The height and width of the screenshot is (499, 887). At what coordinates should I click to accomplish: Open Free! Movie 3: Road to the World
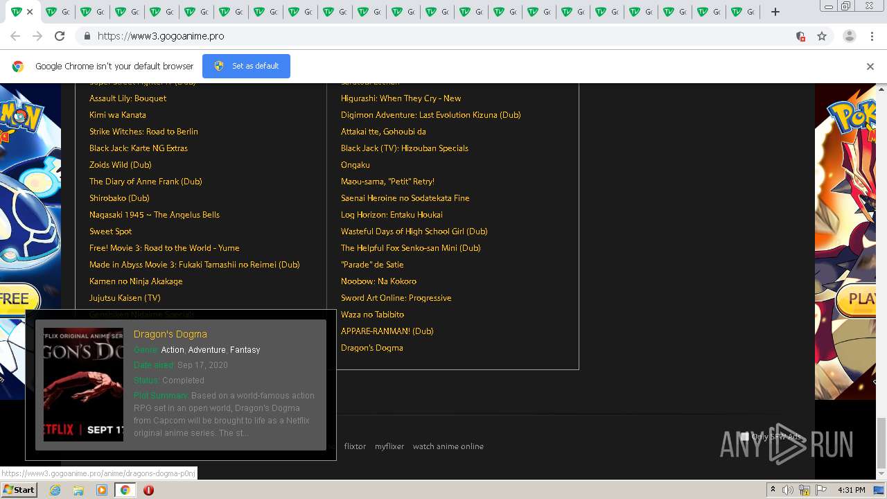164,248
